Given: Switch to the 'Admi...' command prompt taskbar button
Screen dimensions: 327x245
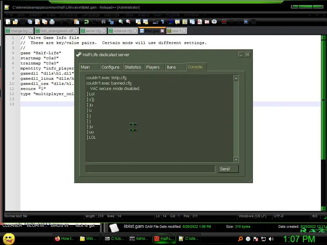Looking at the screenshot, I should (x=140, y=239).
